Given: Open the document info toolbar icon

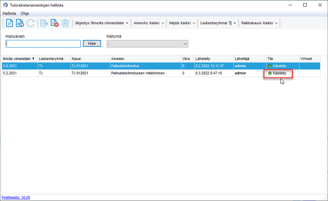Looking at the screenshot, I should pyautogui.click(x=20, y=23).
